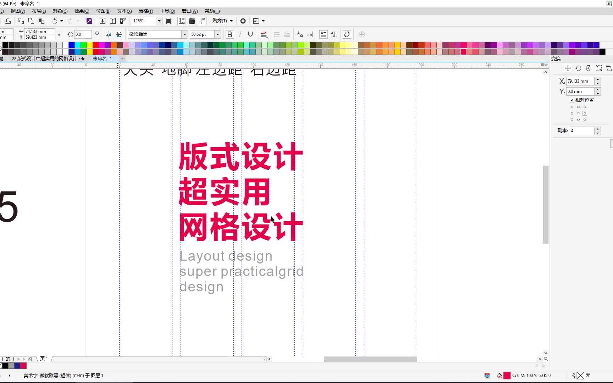The image size is (613, 383).
Task: Click the Edit text 'ab|' icon
Action: click(x=310, y=34)
